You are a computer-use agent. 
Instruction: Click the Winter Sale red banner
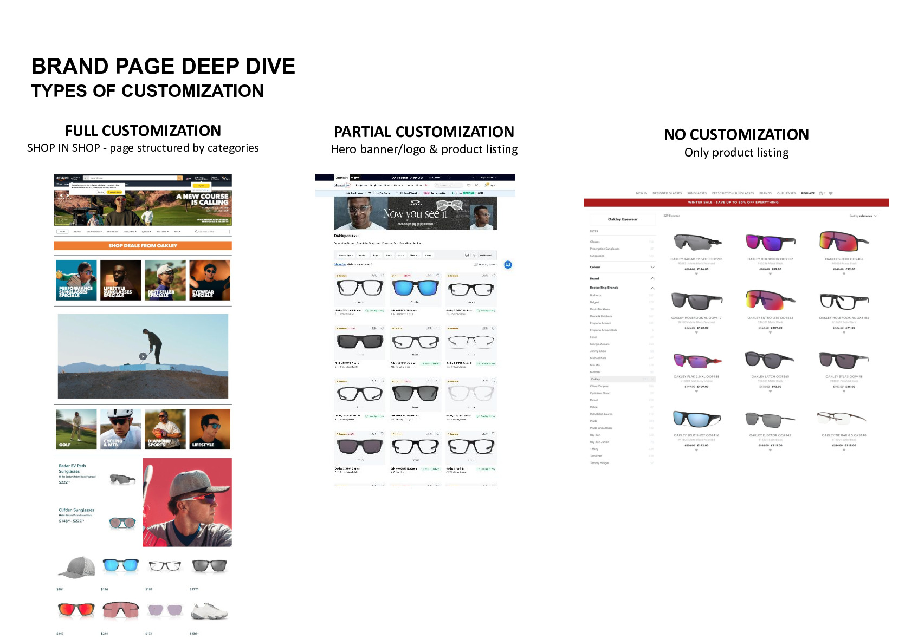(736, 203)
